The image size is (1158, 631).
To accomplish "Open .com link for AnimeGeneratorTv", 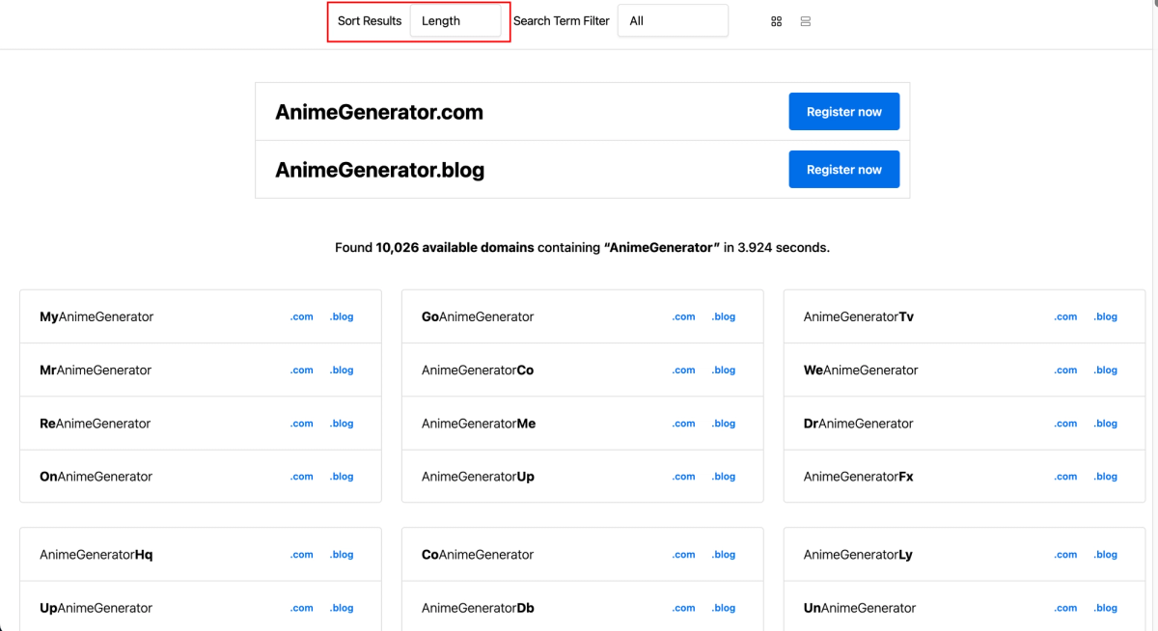I will (1066, 316).
